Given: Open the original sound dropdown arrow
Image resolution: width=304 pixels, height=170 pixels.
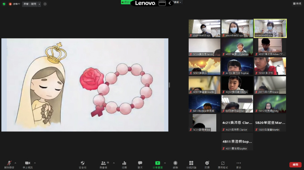Looking at the screenshot, I should pos(39,4).
